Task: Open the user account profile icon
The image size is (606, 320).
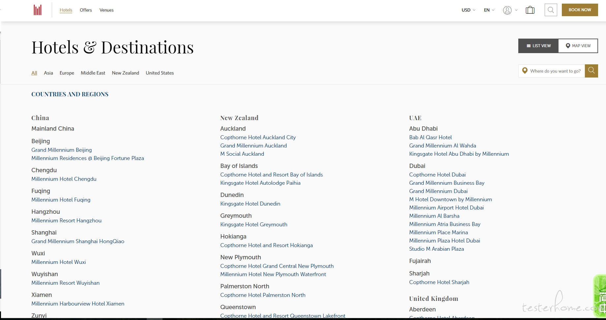Action: point(507,10)
